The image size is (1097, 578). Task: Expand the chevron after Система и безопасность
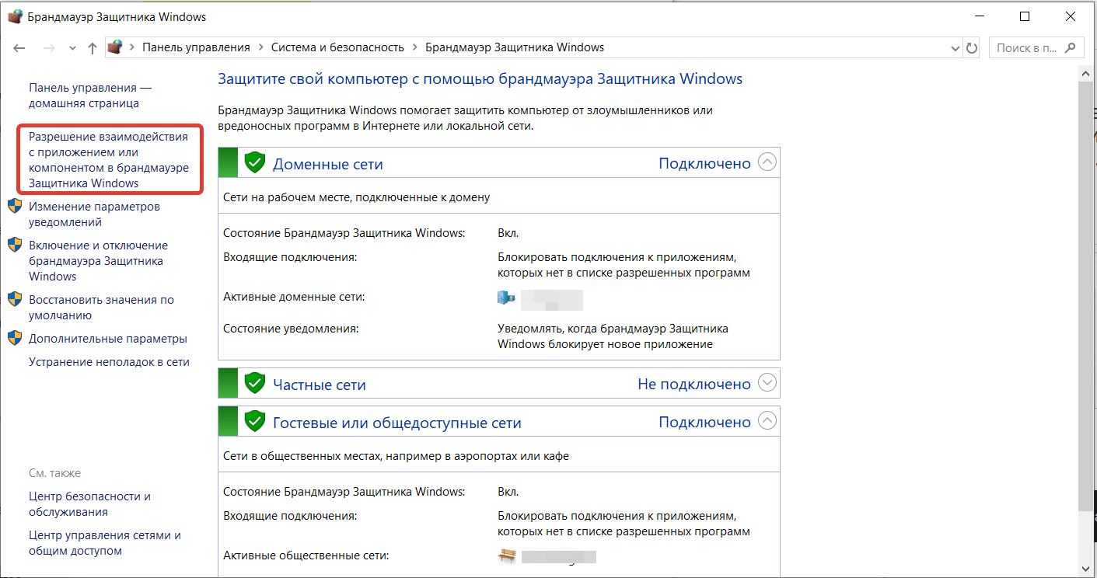(x=415, y=47)
